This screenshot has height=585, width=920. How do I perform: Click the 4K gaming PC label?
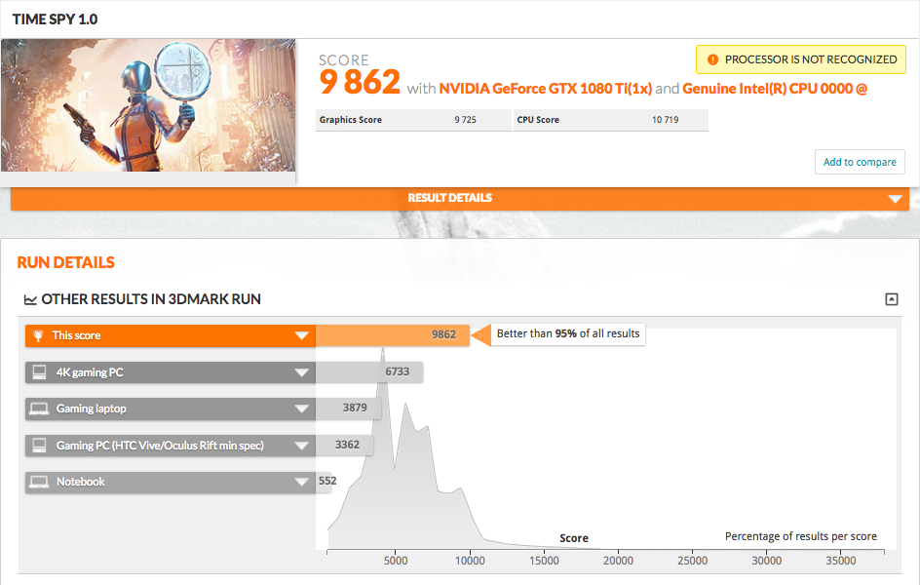tap(90, 372)
